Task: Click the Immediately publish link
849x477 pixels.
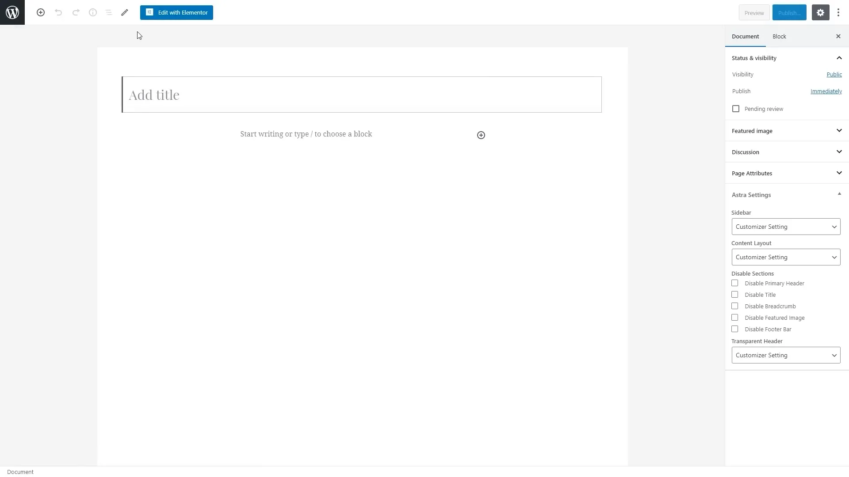Action: coord(826,91)
